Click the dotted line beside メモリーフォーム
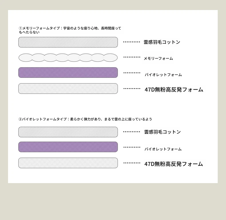The height and width of the screenshot is (220, 226). tap(132, 57)
